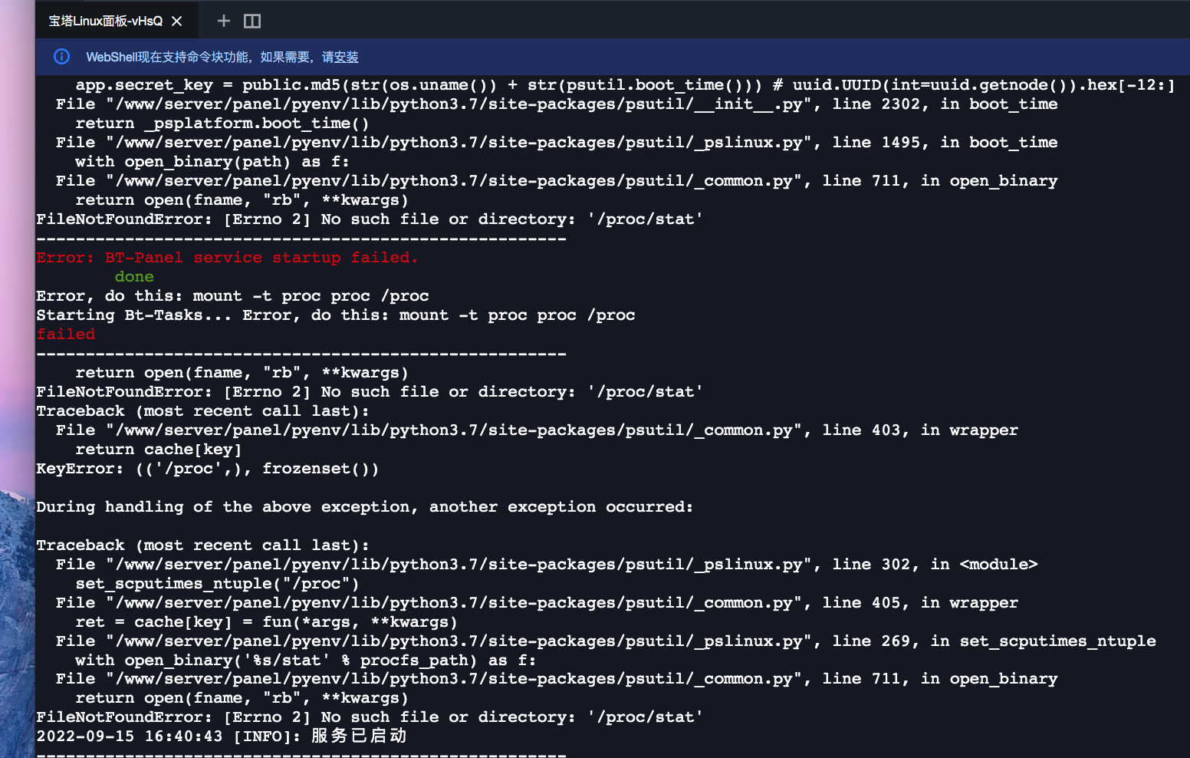Select the 'Traceback (most recent call last)' line
Screen dimensions: 1190x758
202,545
